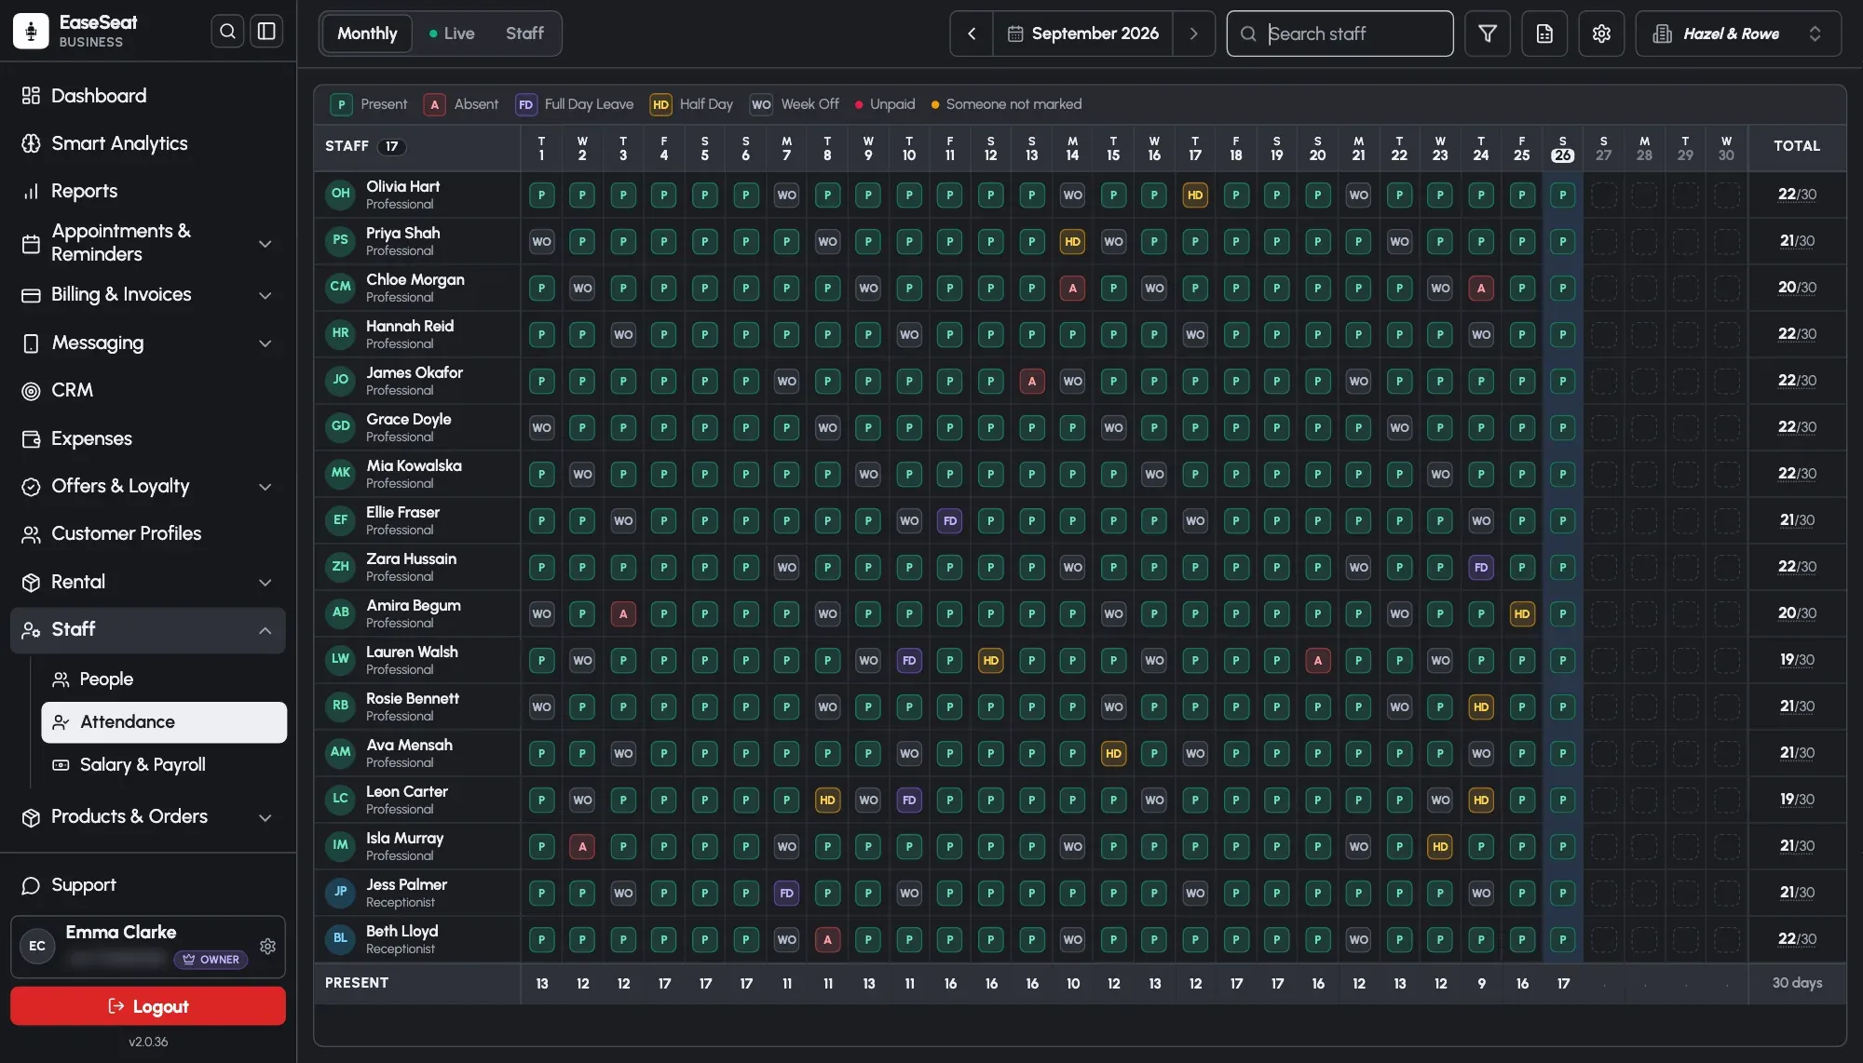The width and height of the screenshot is (1863, 1063).
Task: Click Emma Clarke profile settings gear
Action: [x=267, y=946]
